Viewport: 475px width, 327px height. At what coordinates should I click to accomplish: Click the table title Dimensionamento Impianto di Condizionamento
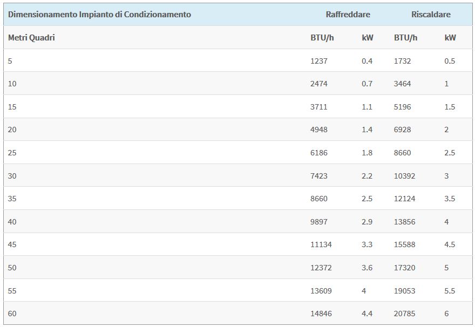click(x=99, y=15)
